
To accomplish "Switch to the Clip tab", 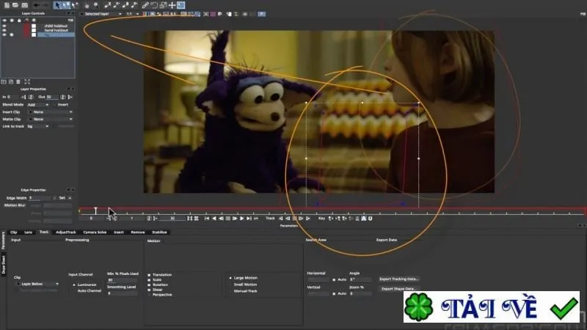I will pos(14,232).
